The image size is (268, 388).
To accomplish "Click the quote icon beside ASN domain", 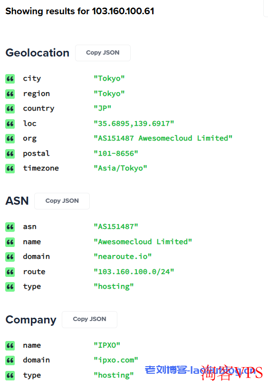I will pos(10,257).
